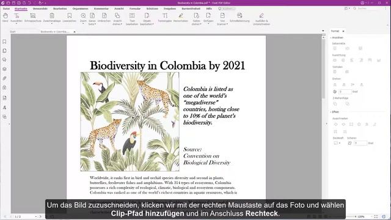Click the Schnellerkennung quick OCR icon
The height and width of the screenshot is (220, 391).
coord(239,18)
